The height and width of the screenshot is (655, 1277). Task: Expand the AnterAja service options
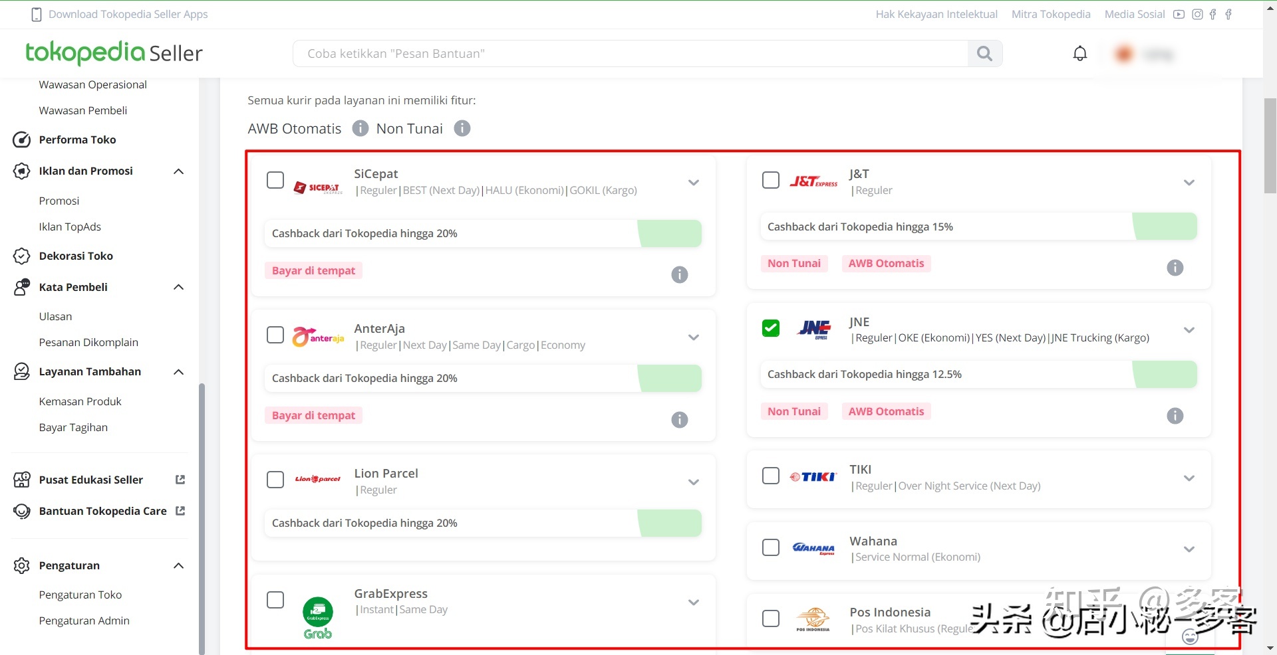tap(694, 337)
